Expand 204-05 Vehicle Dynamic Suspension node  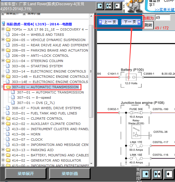click(3, 40)
